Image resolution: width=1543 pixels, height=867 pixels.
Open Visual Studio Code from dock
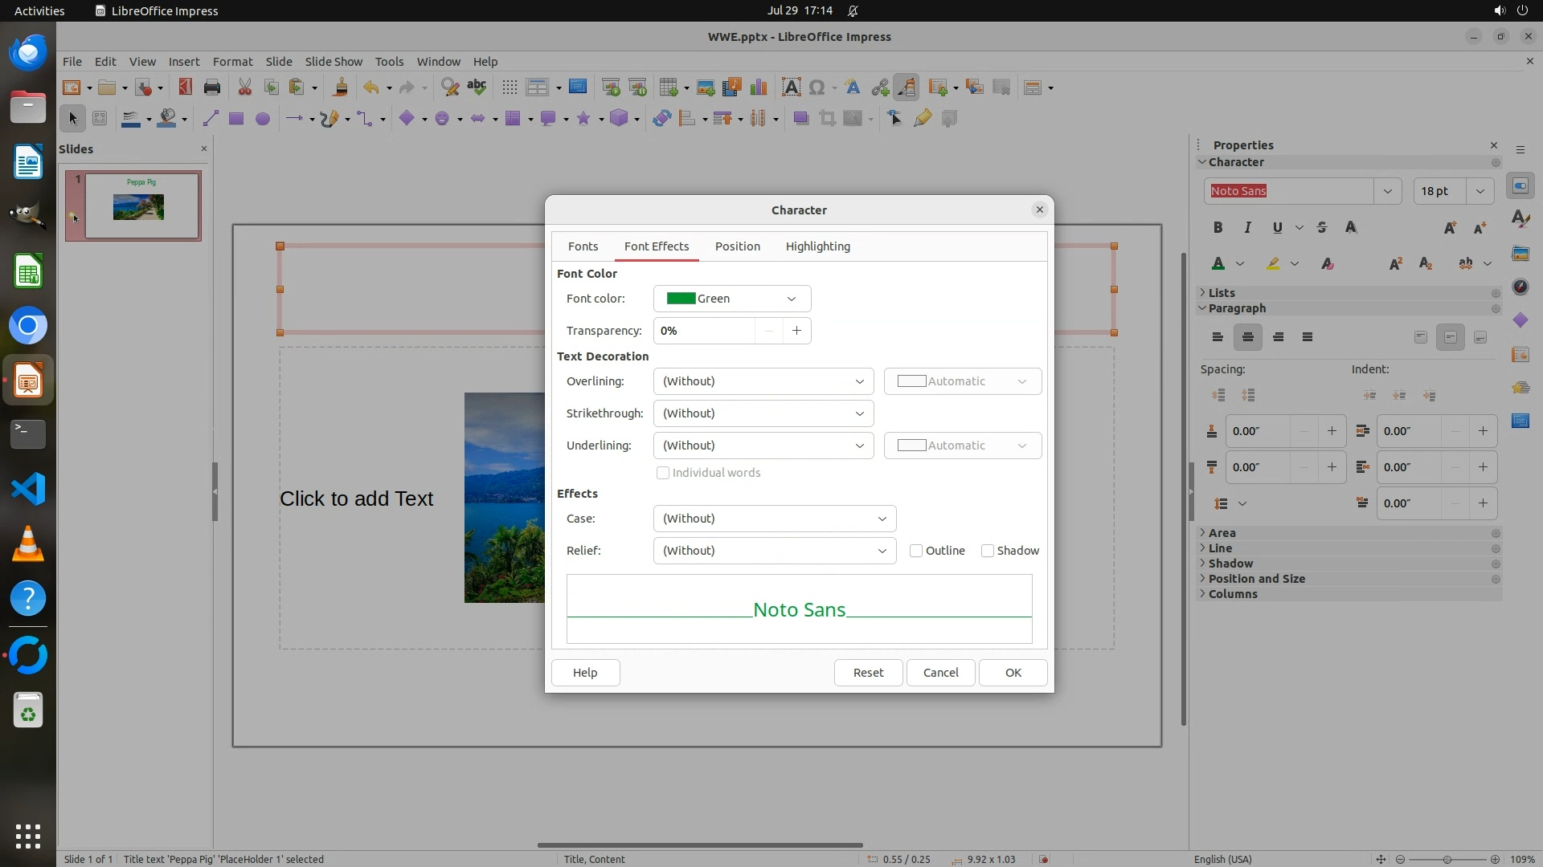click(28, 489)
